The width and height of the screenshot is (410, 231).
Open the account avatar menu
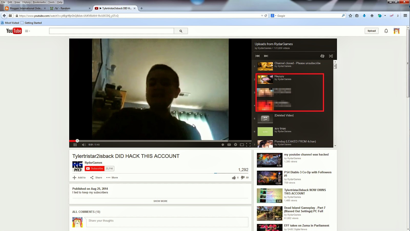396,31
